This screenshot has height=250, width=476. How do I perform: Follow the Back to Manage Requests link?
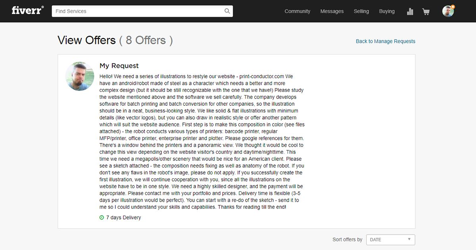385,41
